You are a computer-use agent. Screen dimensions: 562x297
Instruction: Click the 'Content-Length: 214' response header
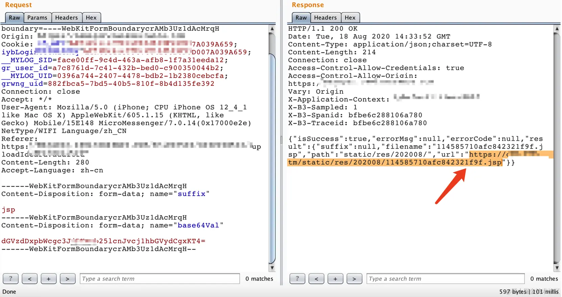(x=332, y=52)
